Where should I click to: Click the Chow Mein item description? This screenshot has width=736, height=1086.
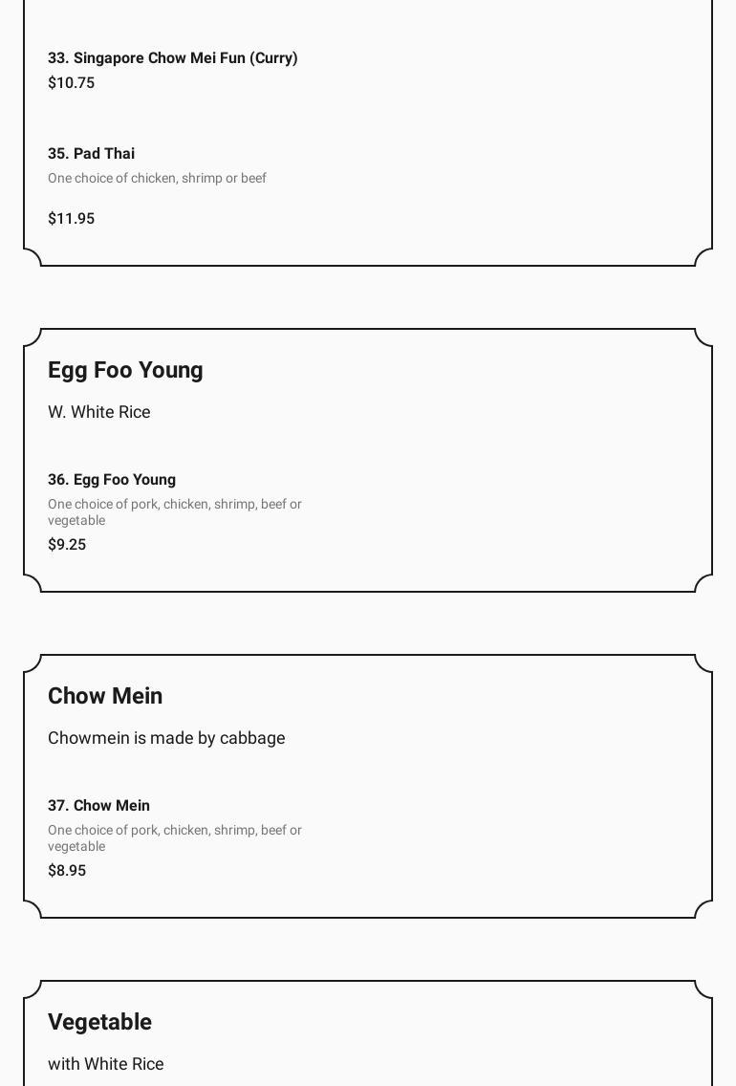click(174, 838)
